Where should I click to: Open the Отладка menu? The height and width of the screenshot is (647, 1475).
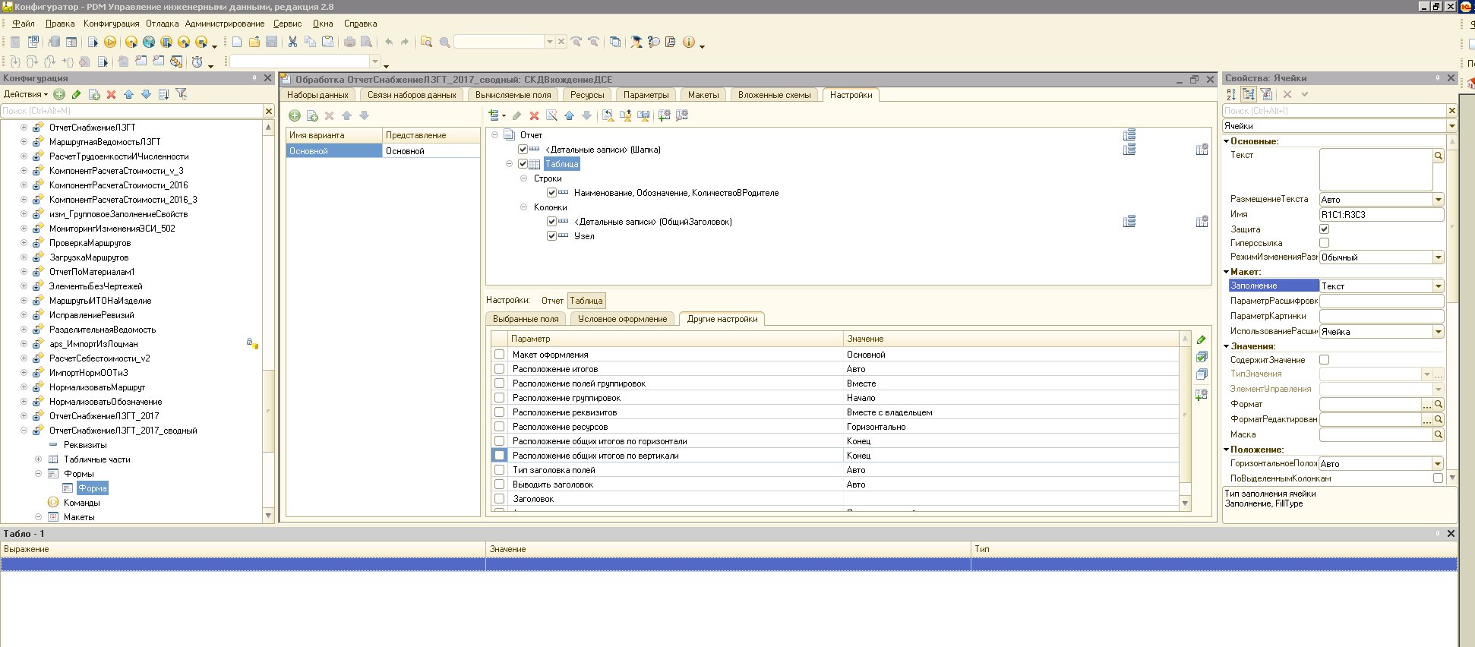162,24
